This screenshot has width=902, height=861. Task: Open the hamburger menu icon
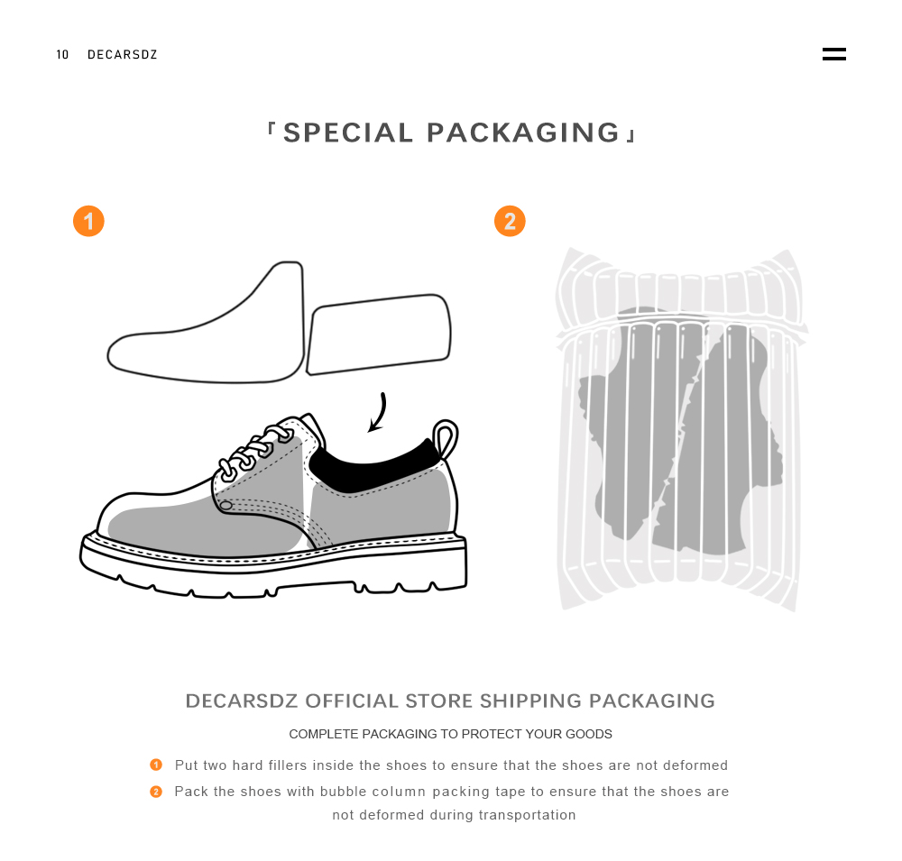833,54
